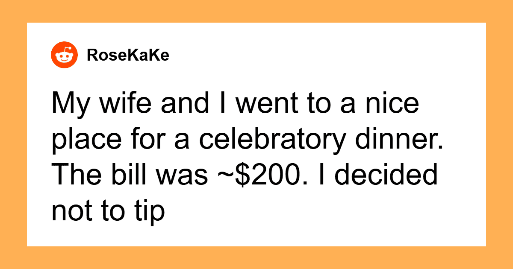Click the words "not to tip"
Image resolution: width=513 pixels, height=269 pixels.
pyautogui.click(x=108, y=212)
